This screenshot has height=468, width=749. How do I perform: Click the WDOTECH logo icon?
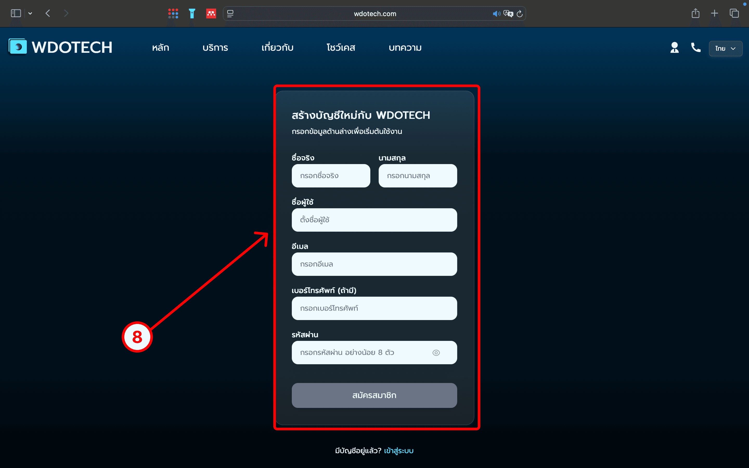click(18, 47)
